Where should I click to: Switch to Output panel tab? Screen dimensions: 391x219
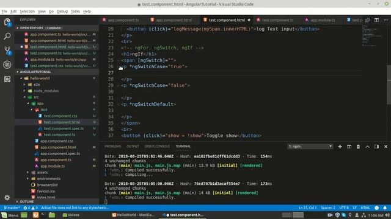(x=133, y=147)
